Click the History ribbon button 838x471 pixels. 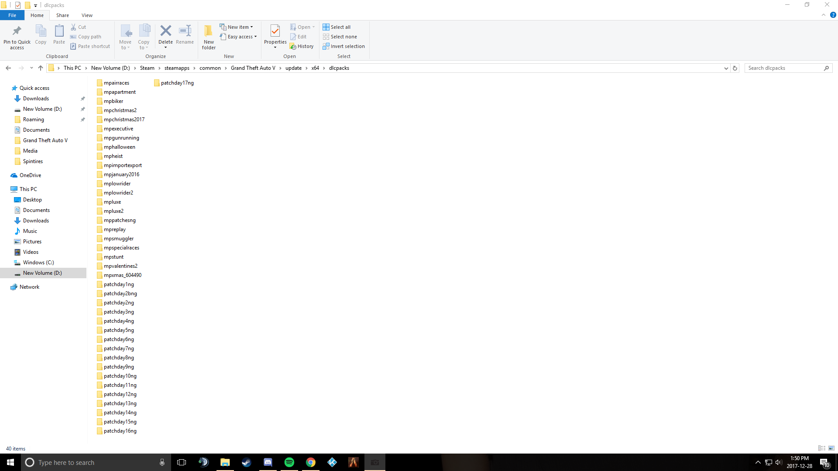pos(302,46)
